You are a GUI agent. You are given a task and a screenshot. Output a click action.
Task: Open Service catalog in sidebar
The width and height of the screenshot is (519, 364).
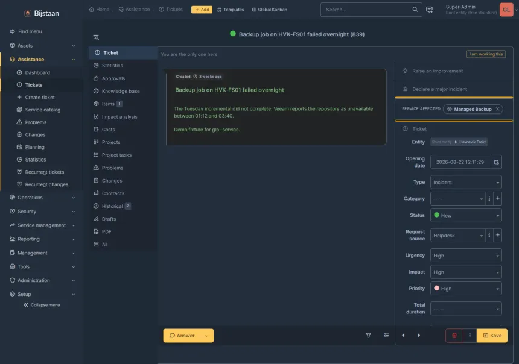click(x=39, y=110)
